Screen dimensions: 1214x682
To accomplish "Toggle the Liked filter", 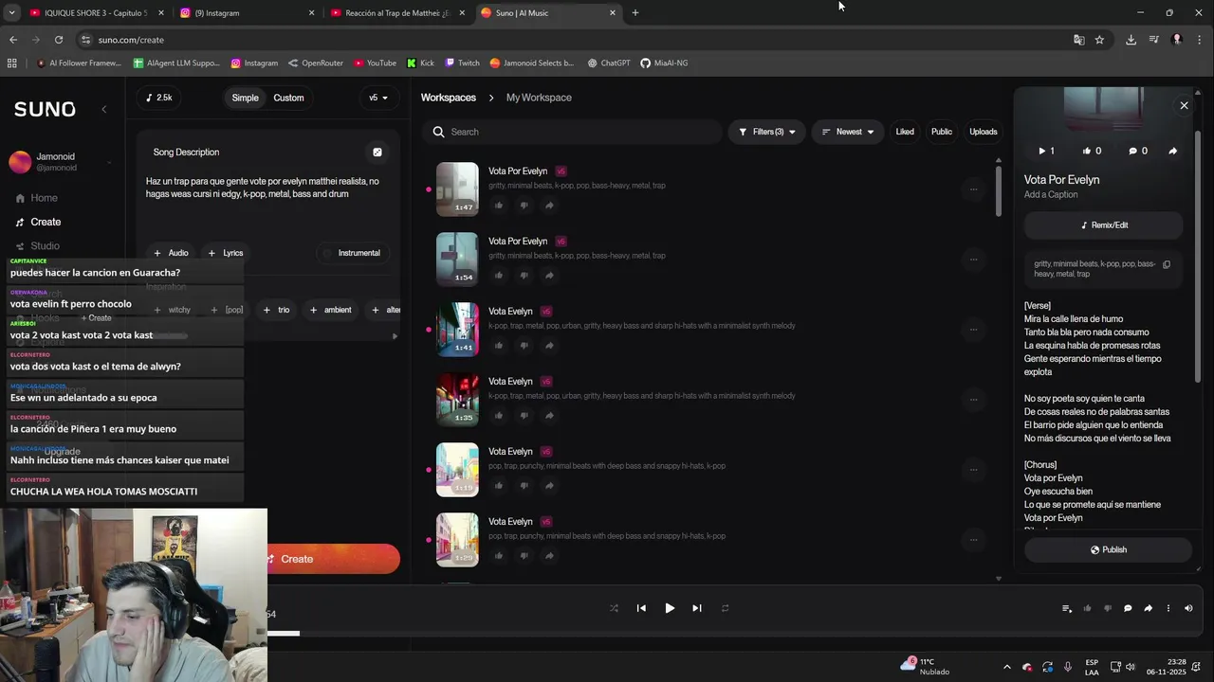I will [x=905, y=132].
